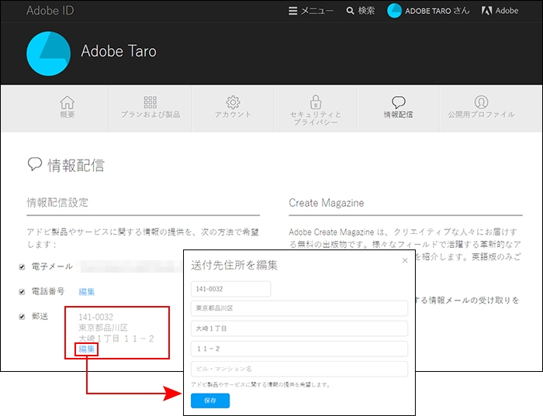
Task: Click 編集 link next to 電話番号
Action: tap(87, 292)
